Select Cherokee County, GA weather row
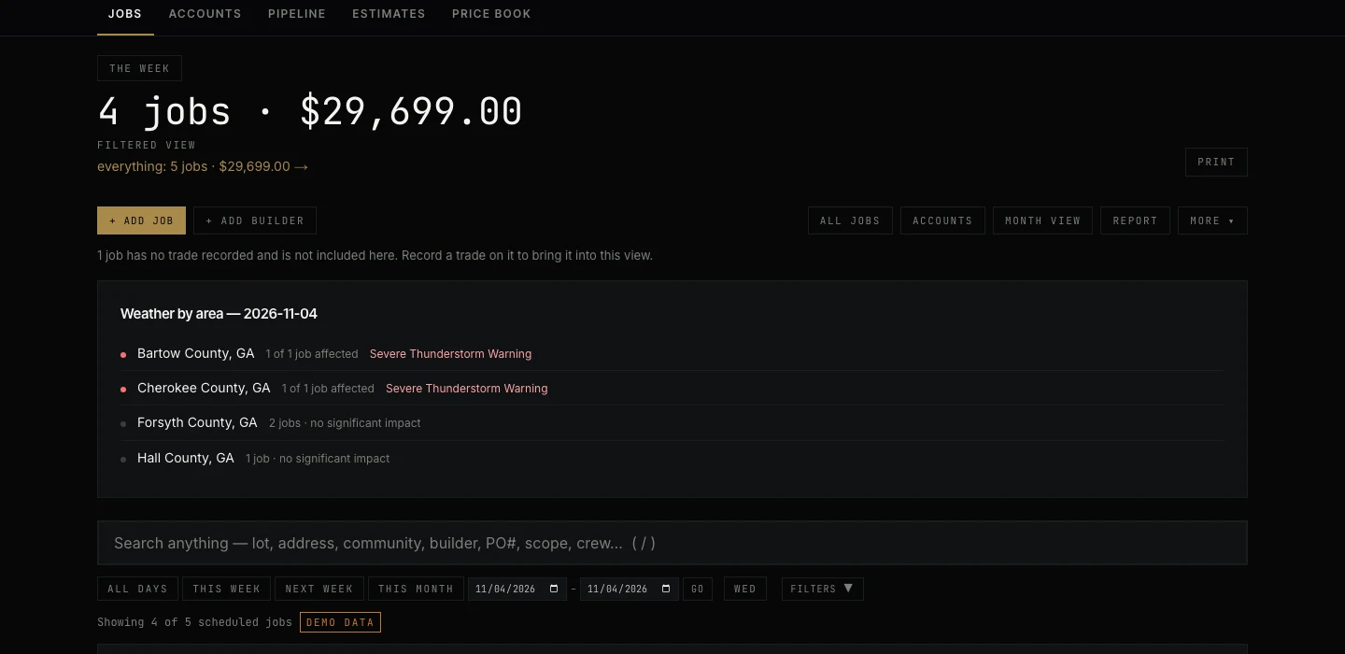The image size is (1345, 654). 672,389
